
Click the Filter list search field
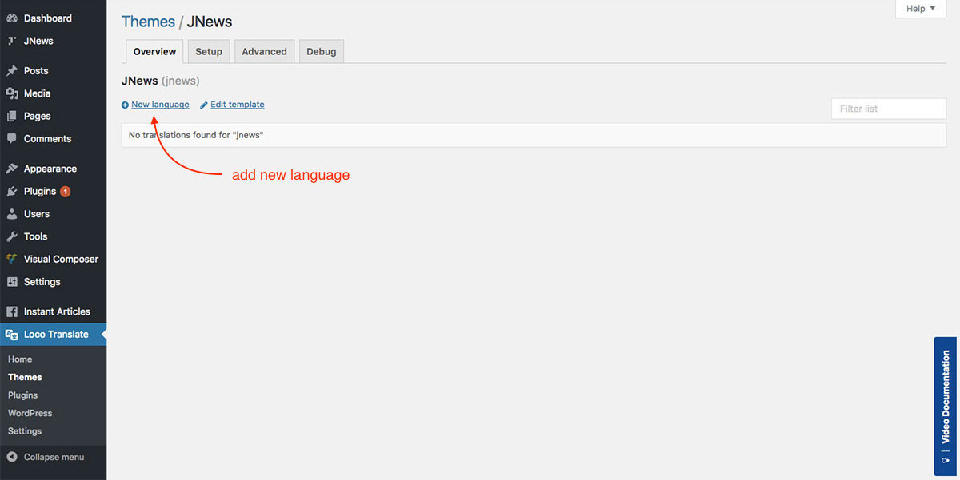[x=888, y=109]
